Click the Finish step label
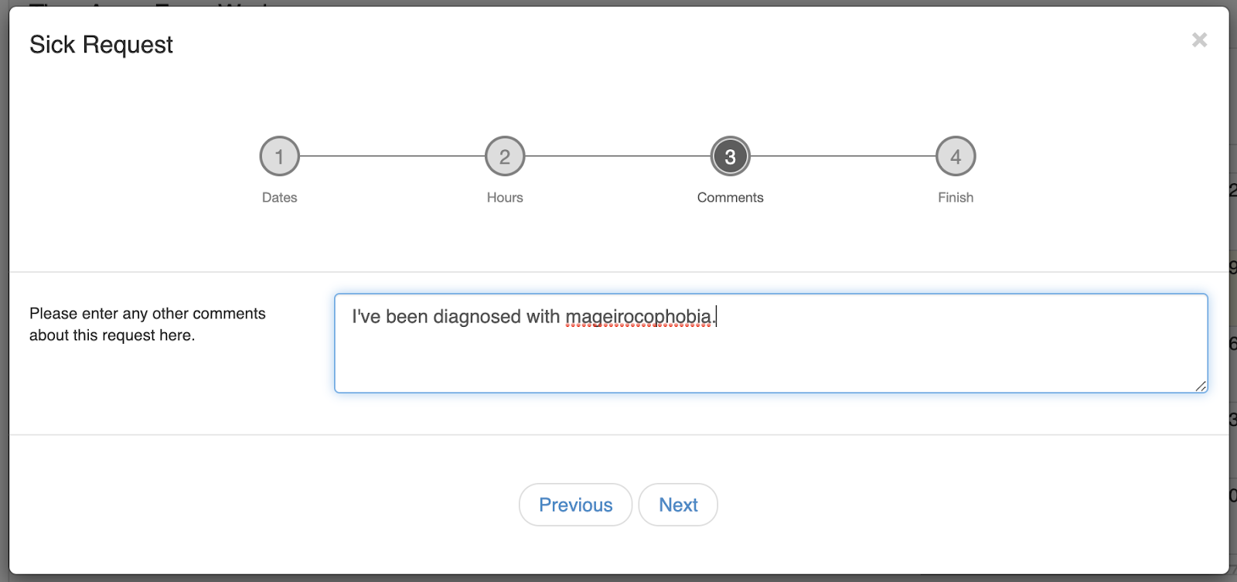This screenshot has height=582, width=1237. 956,198
